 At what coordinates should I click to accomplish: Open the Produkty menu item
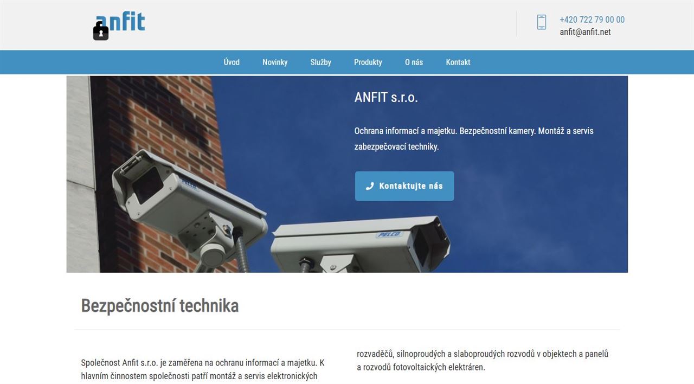(x=368, y=62)
